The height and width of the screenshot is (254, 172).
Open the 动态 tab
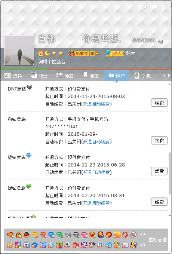[x=65, y=76]
